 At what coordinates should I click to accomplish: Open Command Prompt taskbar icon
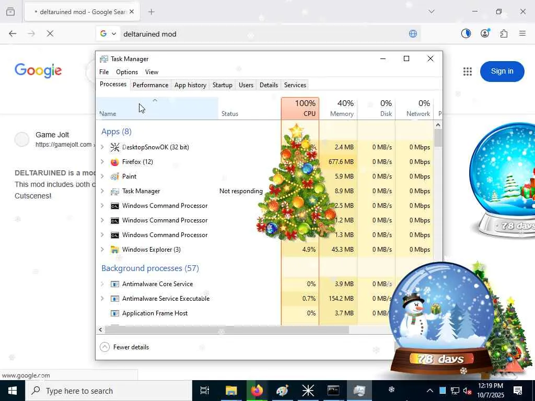(333, 391)
